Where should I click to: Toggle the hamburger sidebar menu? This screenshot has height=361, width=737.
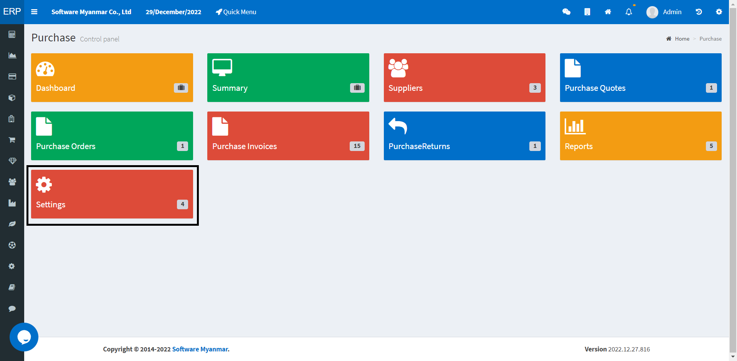34,12
